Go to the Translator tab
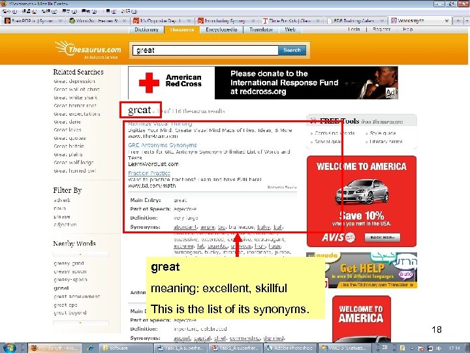The image size is (470, 353). click(x=260, y=29)
